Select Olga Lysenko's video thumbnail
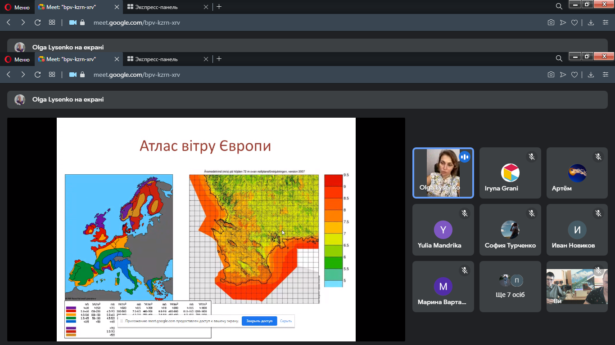The image size is (615, 345). coord(443,173)
